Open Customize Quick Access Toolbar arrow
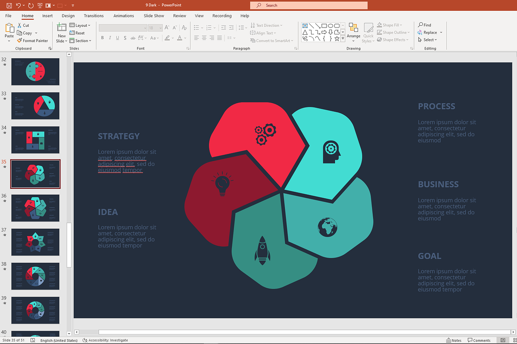 coord(73,6)
